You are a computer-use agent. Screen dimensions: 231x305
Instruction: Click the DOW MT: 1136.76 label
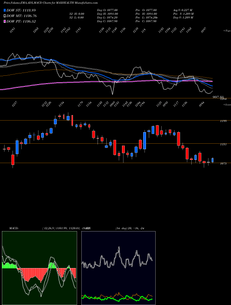22,16
